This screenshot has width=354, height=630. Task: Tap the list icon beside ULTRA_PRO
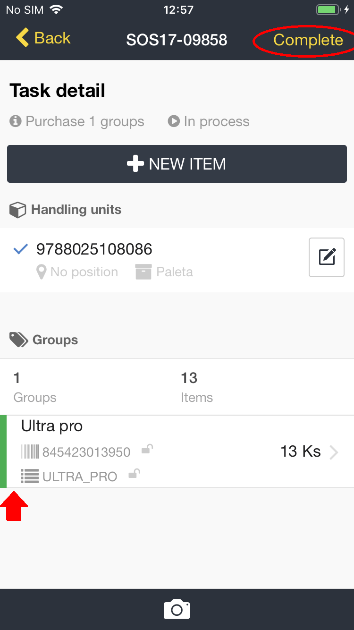[30, 476]
